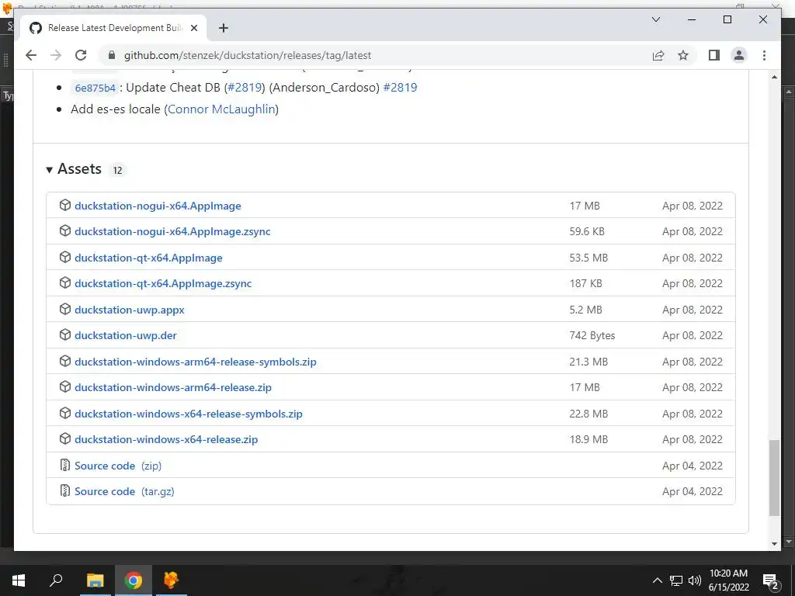795x596 pixels.
Task: Download duckstation-qt-x64.AppImage.zsync
Action: (163, 283)
